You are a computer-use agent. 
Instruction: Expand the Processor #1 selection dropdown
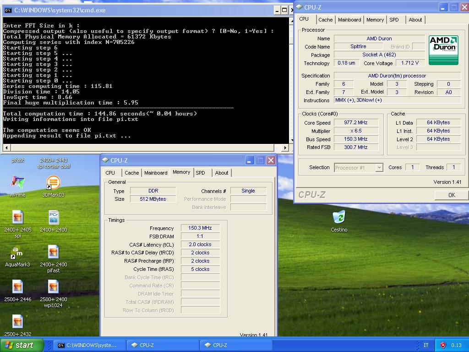click(379, 168)
